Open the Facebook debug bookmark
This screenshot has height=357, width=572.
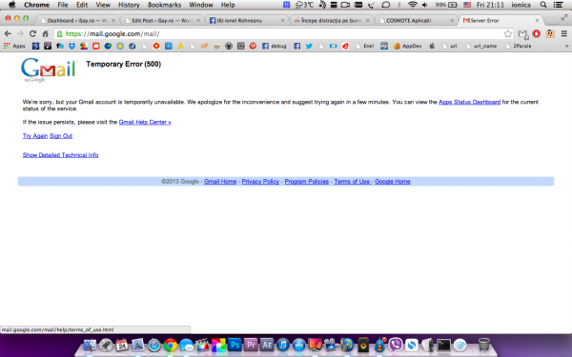coord(274,46)
